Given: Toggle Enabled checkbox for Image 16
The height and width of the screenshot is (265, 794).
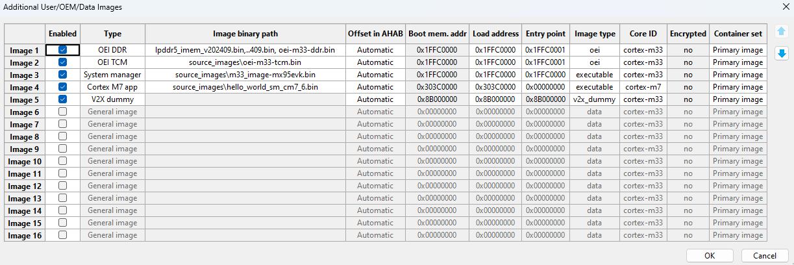Looking at the screenshot, I should (62, 235).
